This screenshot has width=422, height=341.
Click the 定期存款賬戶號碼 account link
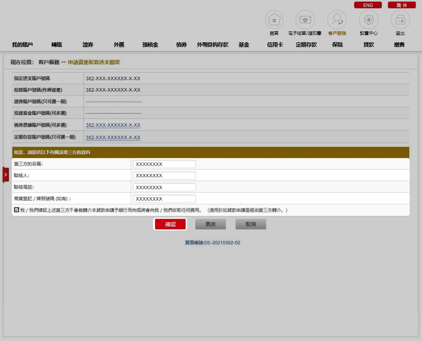[113, 138]
